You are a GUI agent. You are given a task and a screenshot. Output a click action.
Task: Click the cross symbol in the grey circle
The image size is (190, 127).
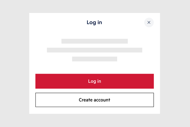pos(149,22)
